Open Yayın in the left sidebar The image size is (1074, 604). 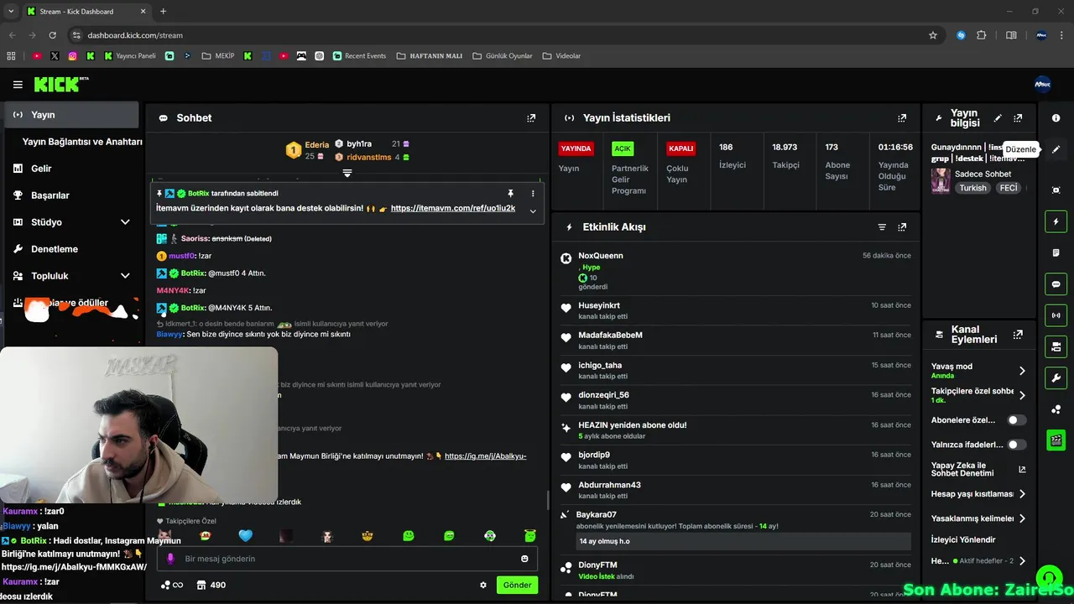[71, 115]
